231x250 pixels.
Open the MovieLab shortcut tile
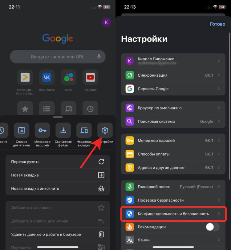click(x=25, y=77)
